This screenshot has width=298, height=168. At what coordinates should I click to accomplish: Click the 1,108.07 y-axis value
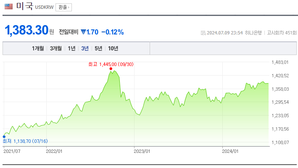click(280, 142)
